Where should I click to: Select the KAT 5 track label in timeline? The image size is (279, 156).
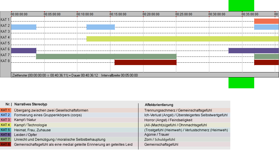[5, 43]
